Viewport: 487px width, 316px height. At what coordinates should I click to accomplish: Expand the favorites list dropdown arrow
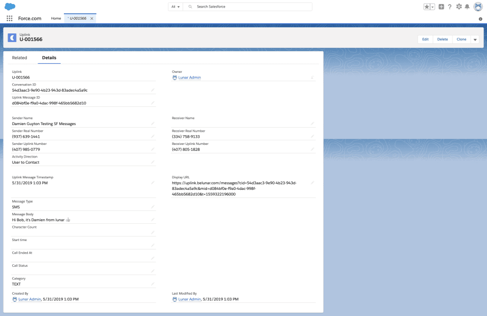click(x=432, y=7)
